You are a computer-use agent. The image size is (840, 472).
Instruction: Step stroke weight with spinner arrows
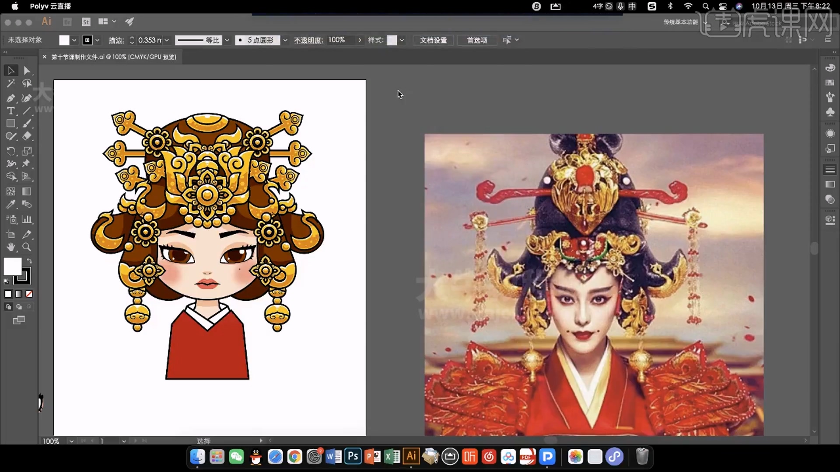[x=132, y=40]
